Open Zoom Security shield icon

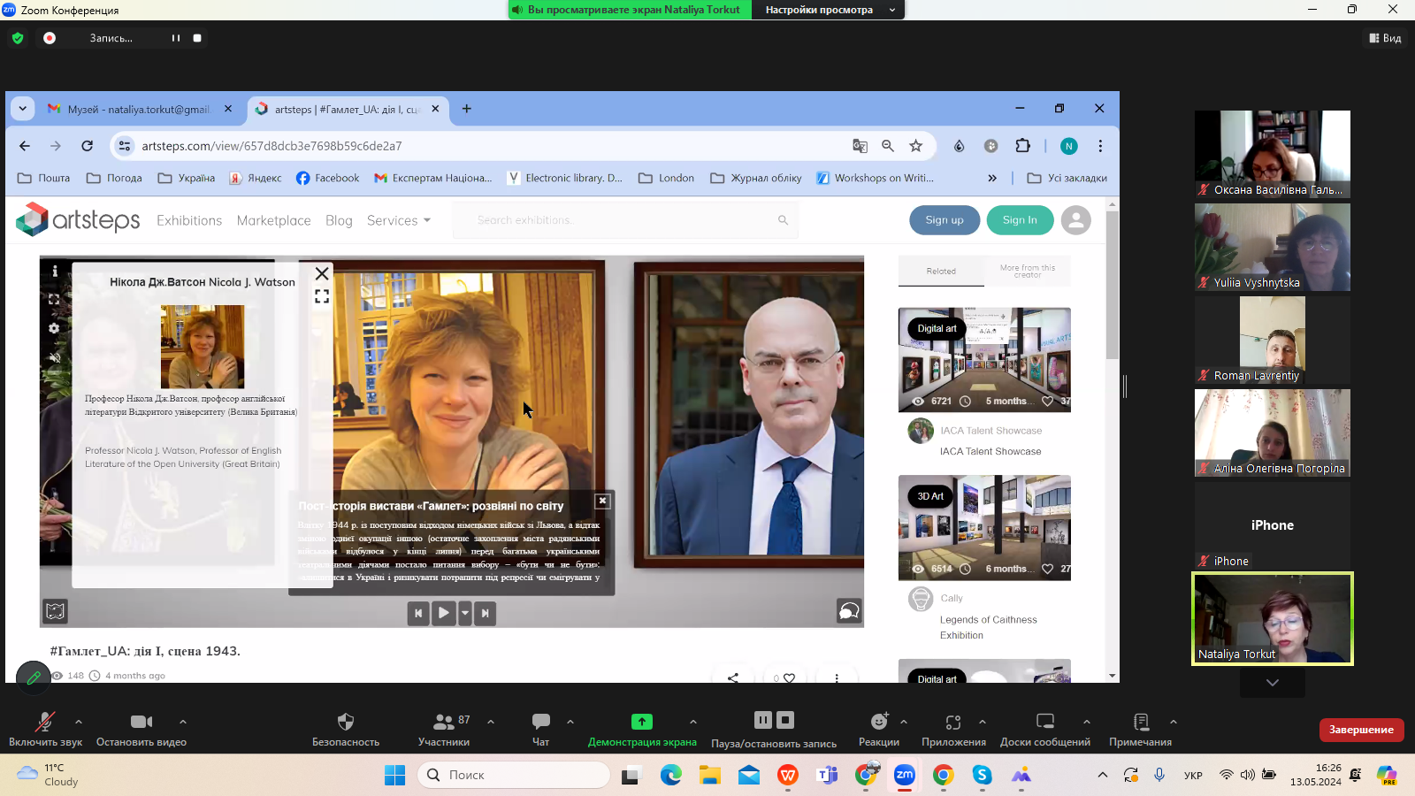click(x=345, y=722)
